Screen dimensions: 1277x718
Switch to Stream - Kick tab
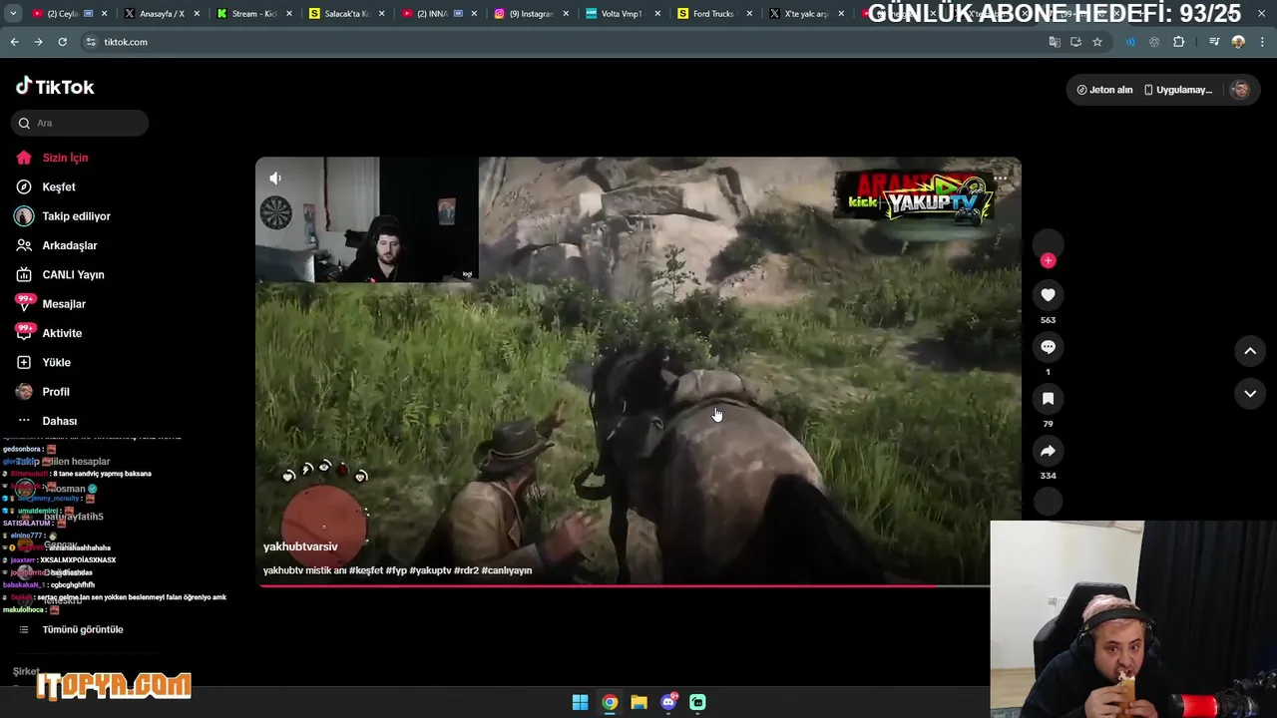pos(252,14)
